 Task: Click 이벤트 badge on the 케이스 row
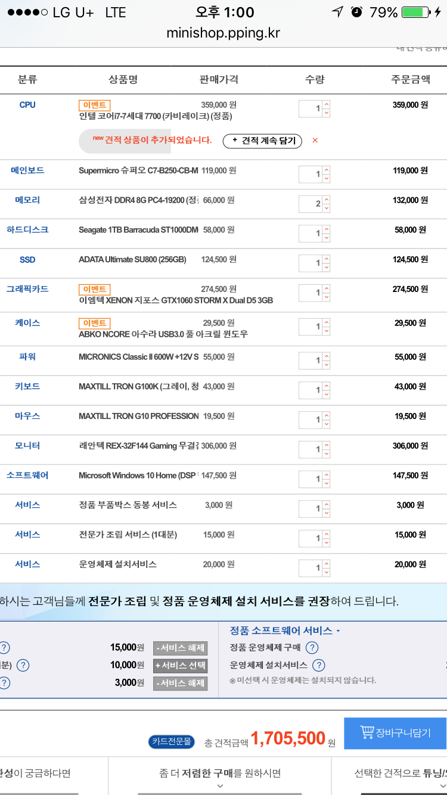(94, 323)
